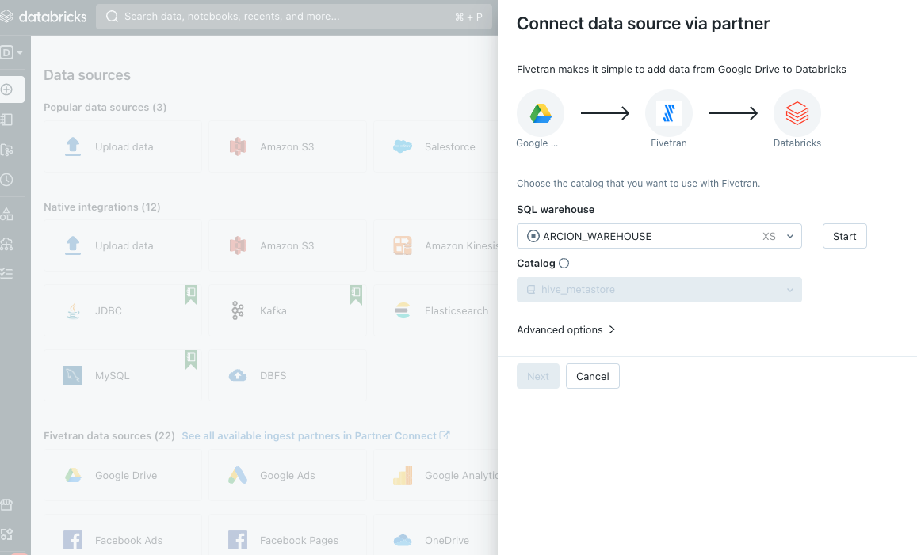Select Upload data under Native integrations

123,246
